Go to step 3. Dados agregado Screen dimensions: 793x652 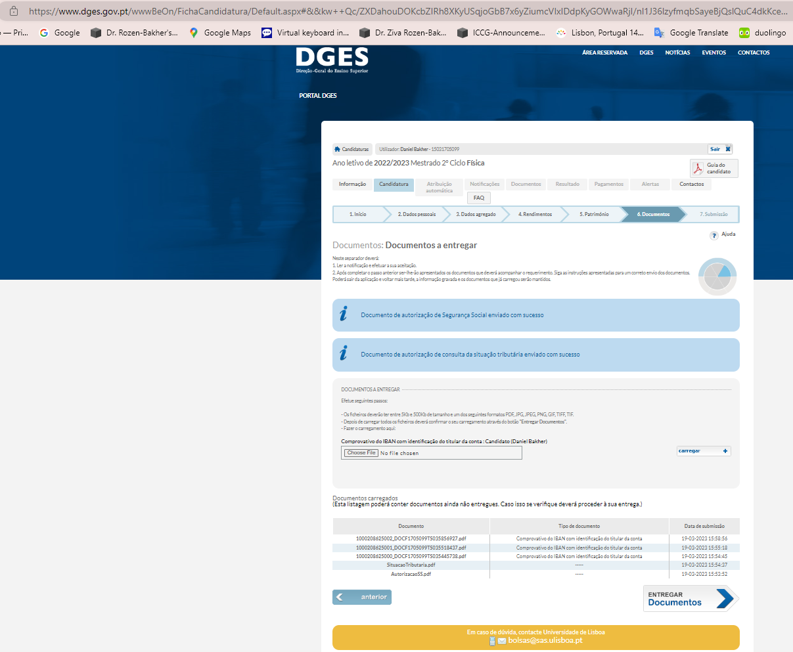click(x=476, y=214)
